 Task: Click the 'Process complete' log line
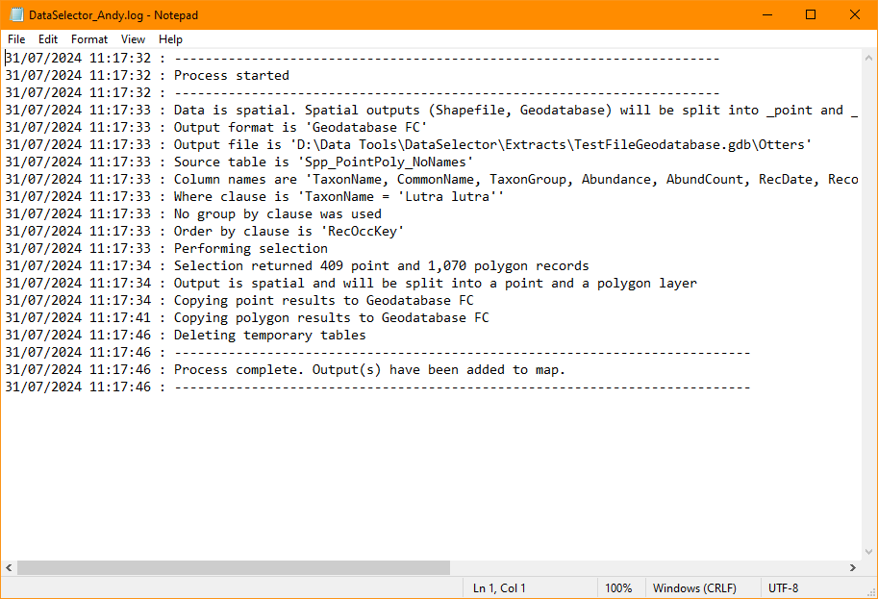click(285, 370)
